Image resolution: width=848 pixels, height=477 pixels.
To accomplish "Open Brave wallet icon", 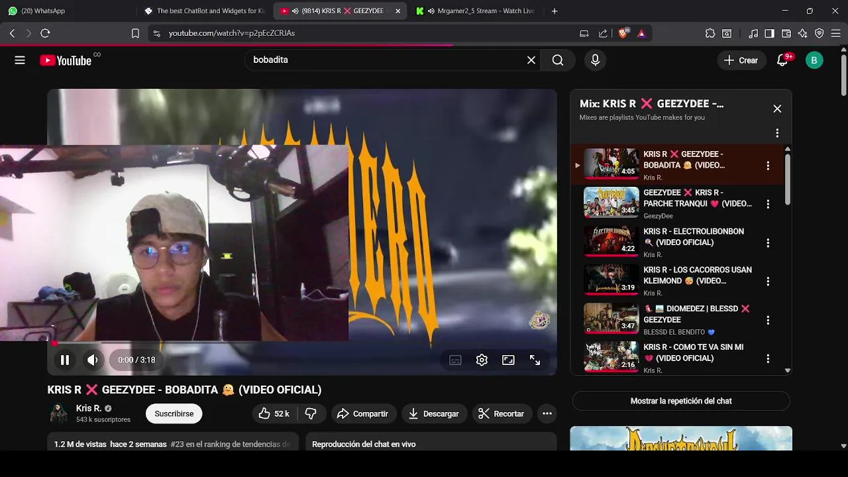I will click(786, 33).
